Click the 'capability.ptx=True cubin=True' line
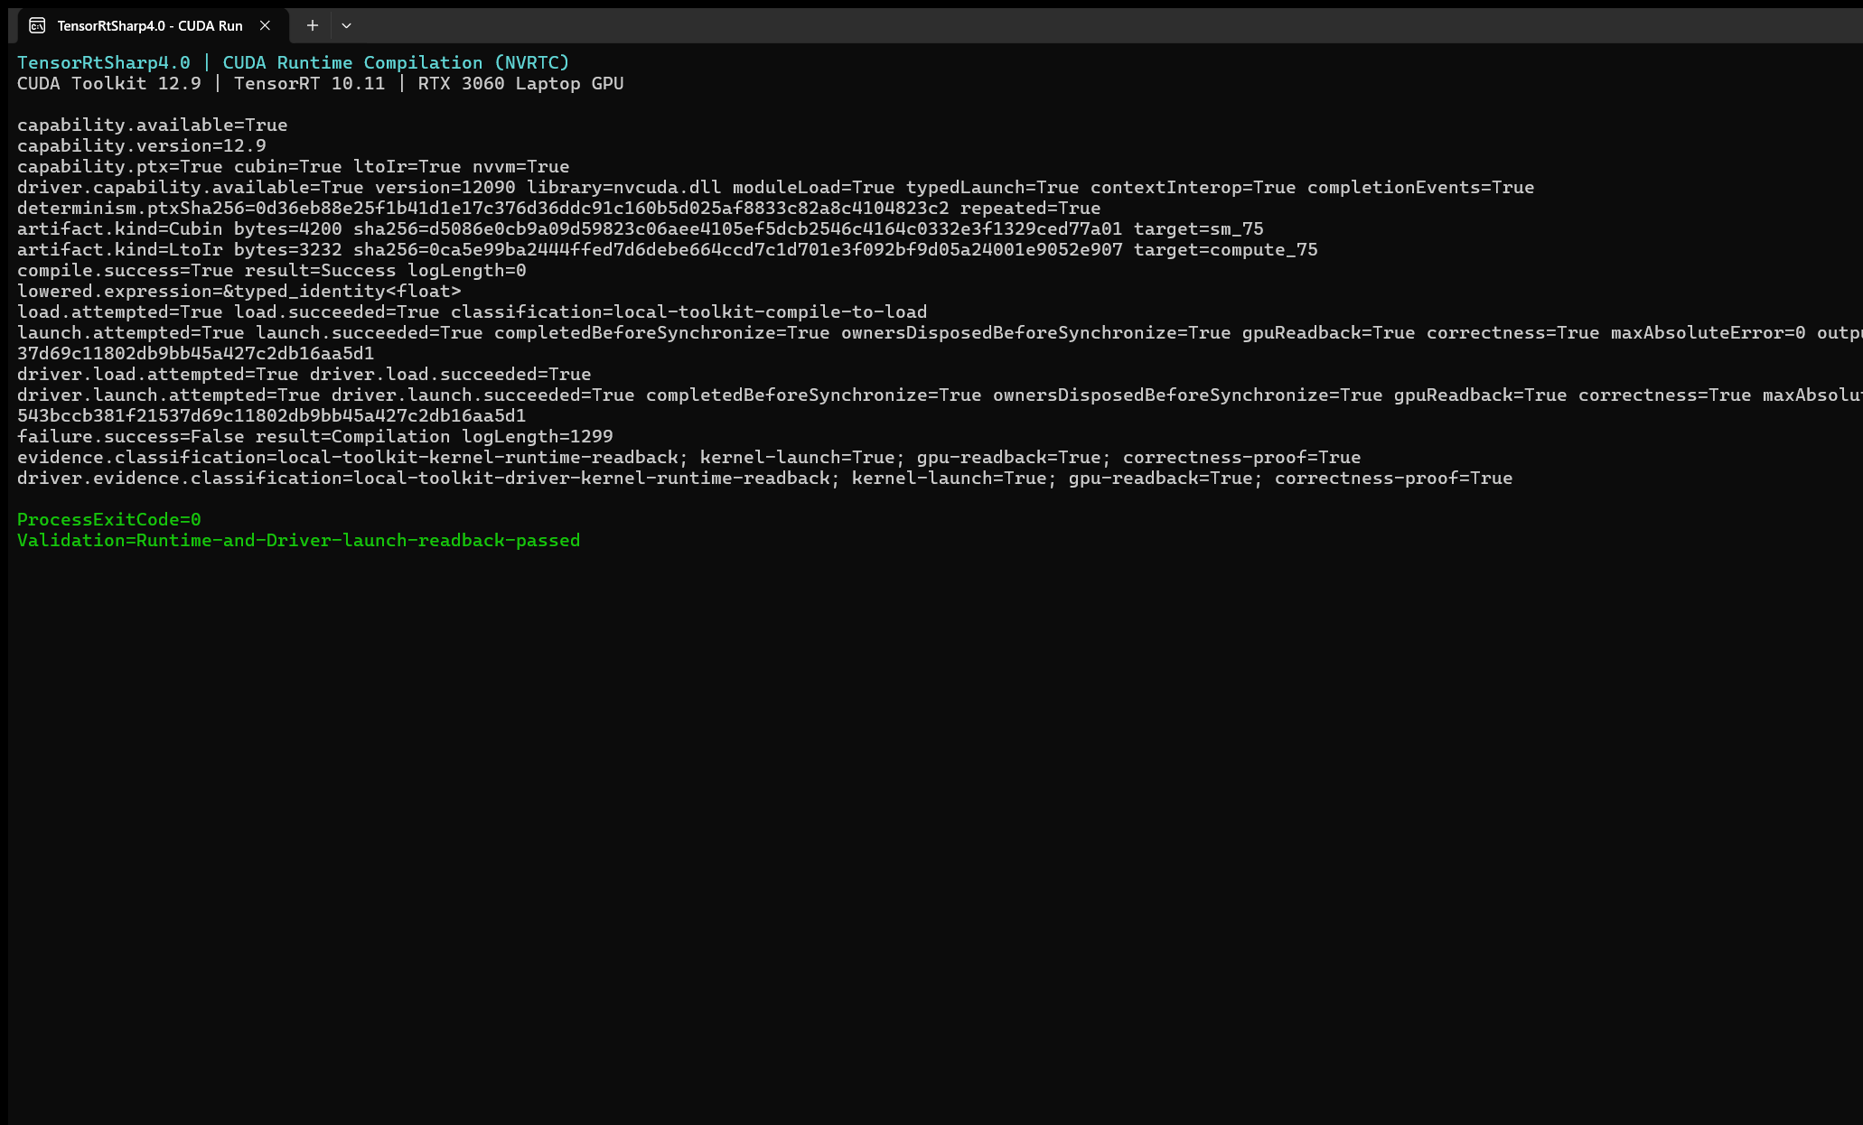Viewport: 1863px width, 1125px height. click(x=294, y=166)
